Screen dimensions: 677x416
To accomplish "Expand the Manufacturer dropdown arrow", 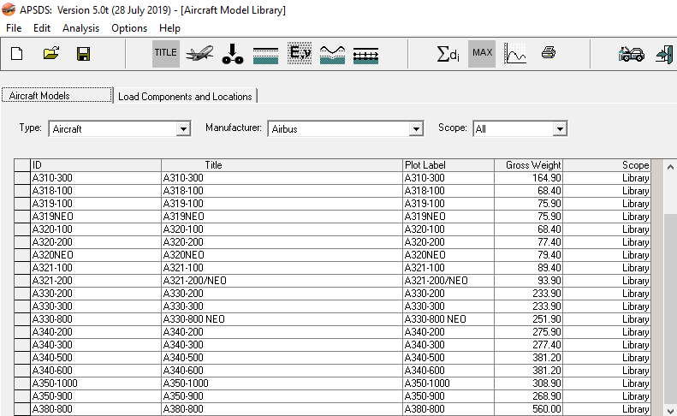I will 416,128.
